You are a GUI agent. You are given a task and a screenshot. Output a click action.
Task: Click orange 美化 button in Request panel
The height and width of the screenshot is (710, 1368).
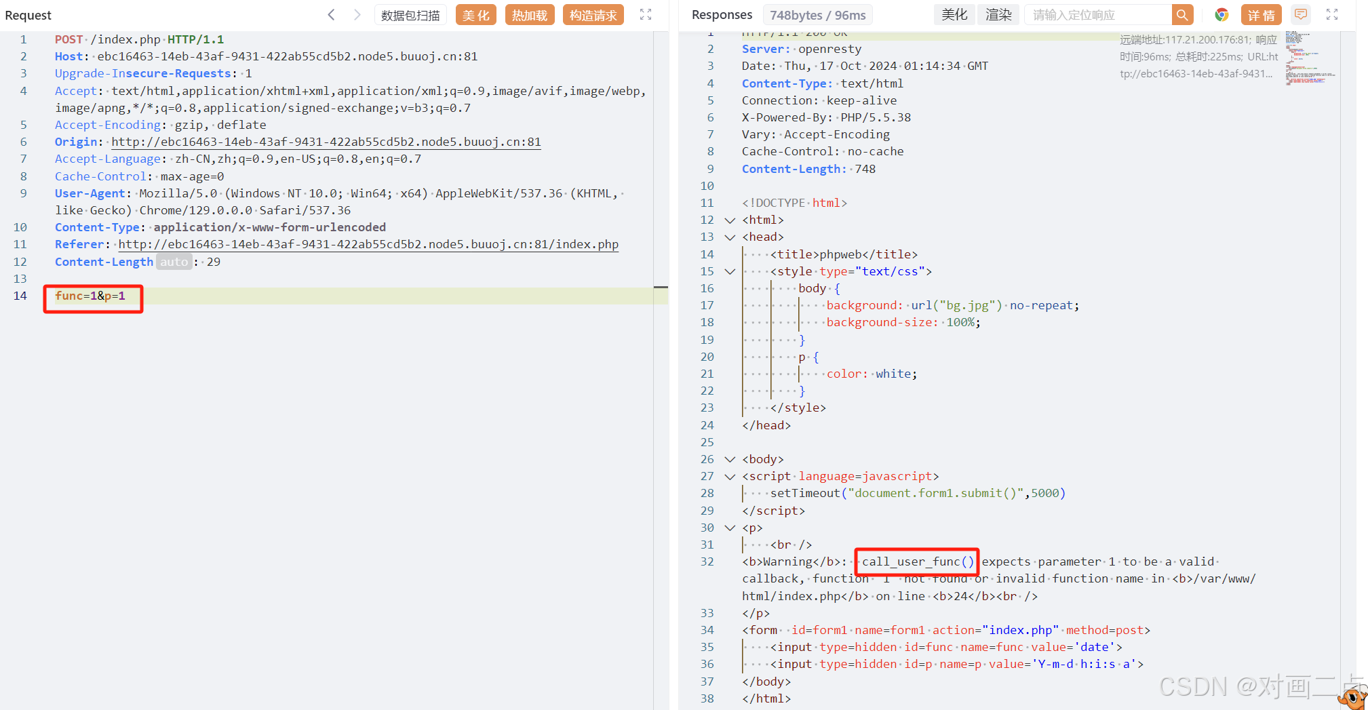point(476,15)
